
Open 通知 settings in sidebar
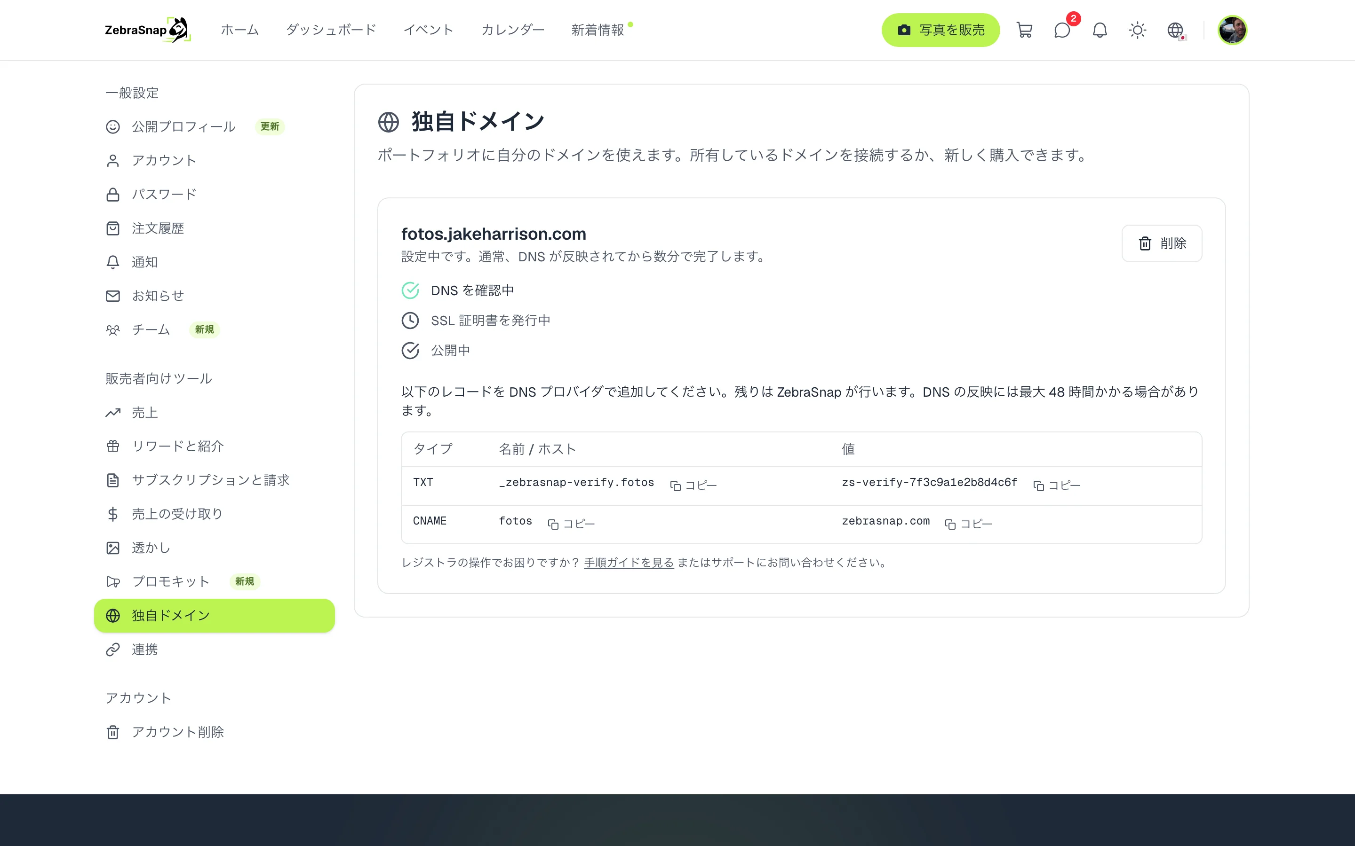(x=215, y=262)
